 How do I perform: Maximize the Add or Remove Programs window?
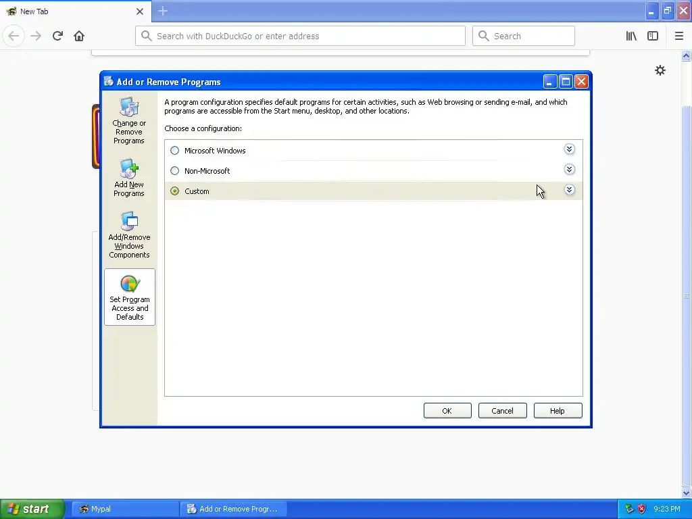point(566,82)
